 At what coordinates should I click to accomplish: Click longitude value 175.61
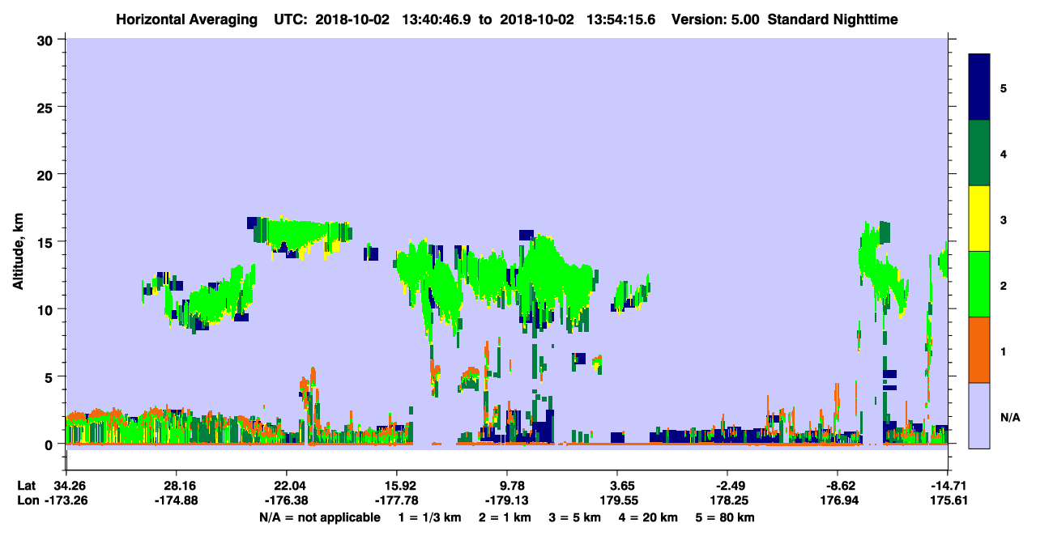pyautogui.click(x=948, y=501)
